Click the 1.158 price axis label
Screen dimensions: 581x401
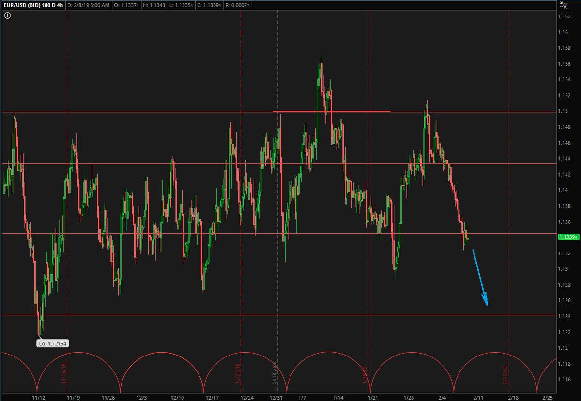[x=564, y=48]
